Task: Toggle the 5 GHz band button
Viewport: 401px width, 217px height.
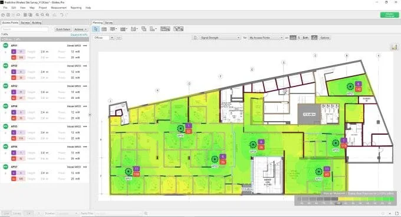Action: point(299,38)
